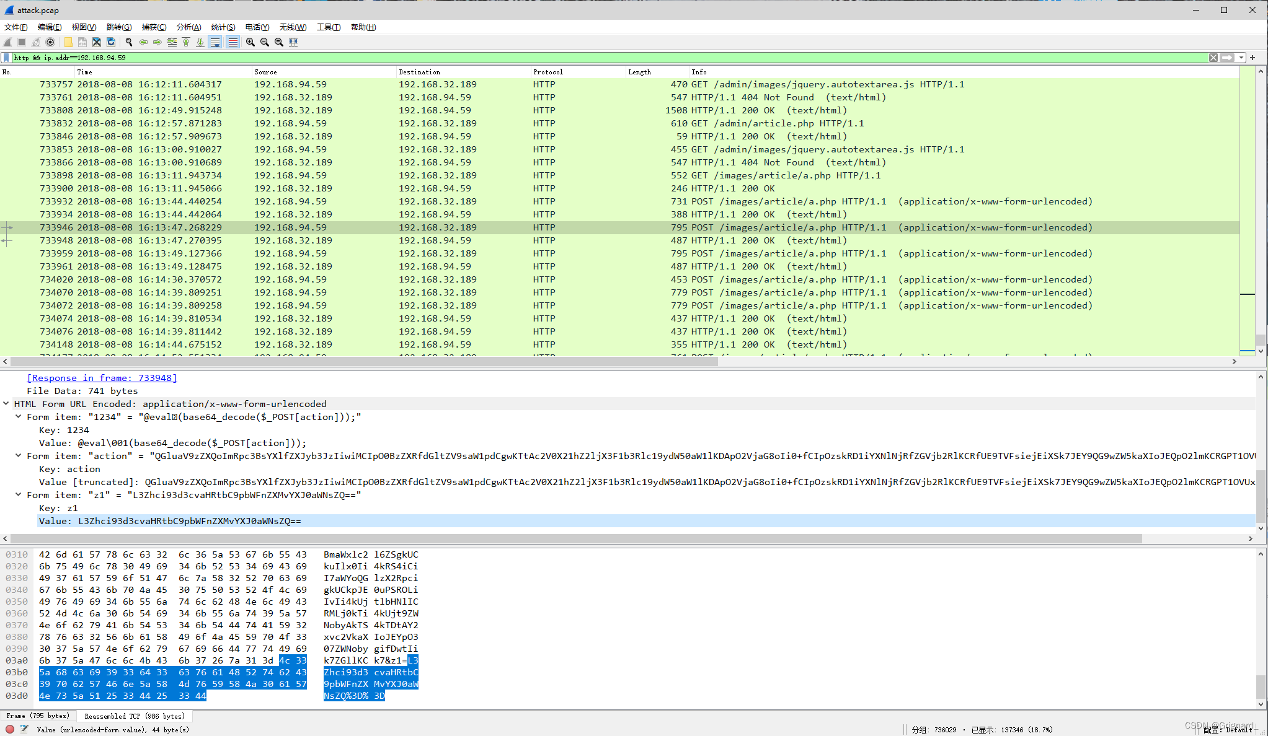Collapse Form item "z1" node
1268x736 pixels.
point(19,495)
